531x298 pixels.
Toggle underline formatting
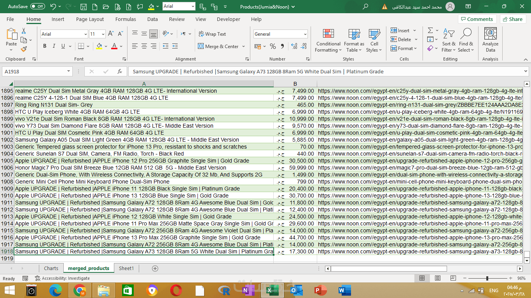(63, 46)
